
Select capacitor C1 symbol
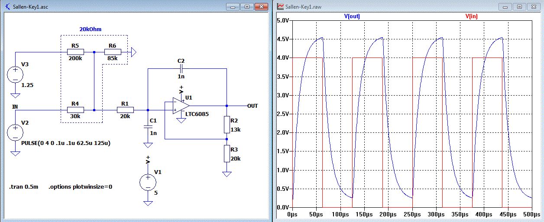148,126
